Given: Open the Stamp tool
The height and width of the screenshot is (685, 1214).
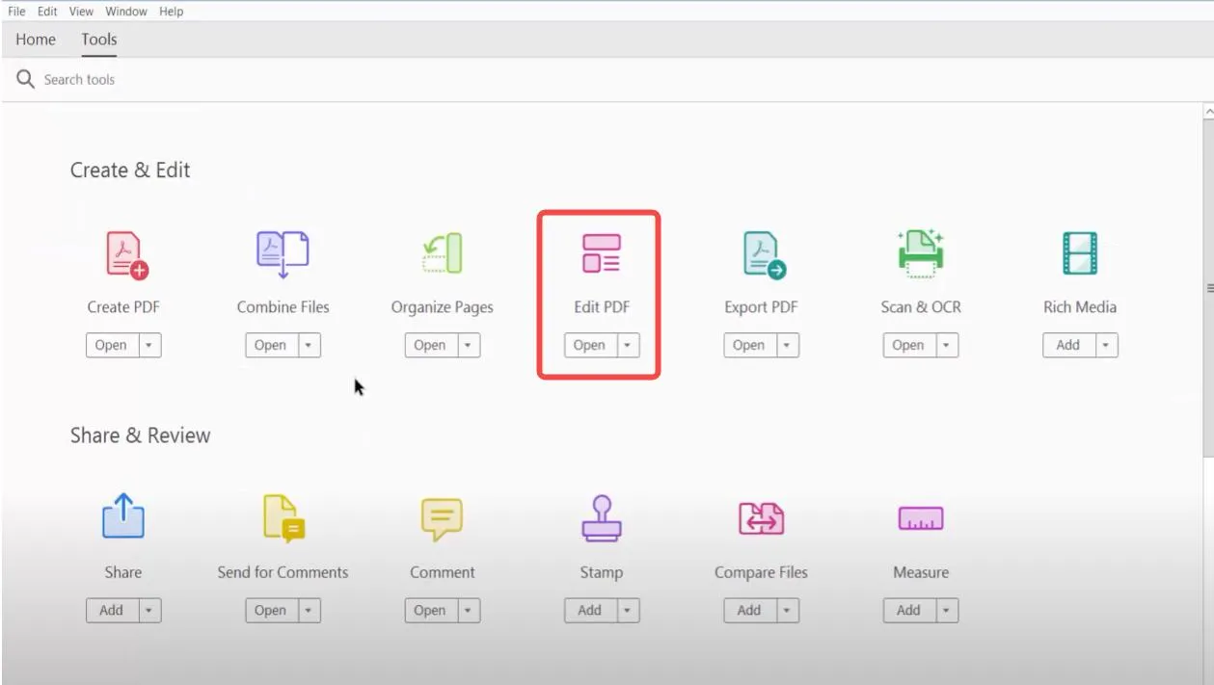Looking at the screenshot, I should (x=601, y=520).
